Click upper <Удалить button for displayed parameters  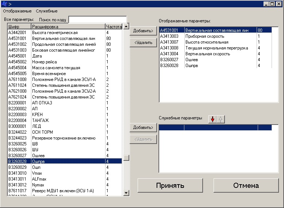tap(143, 42)
